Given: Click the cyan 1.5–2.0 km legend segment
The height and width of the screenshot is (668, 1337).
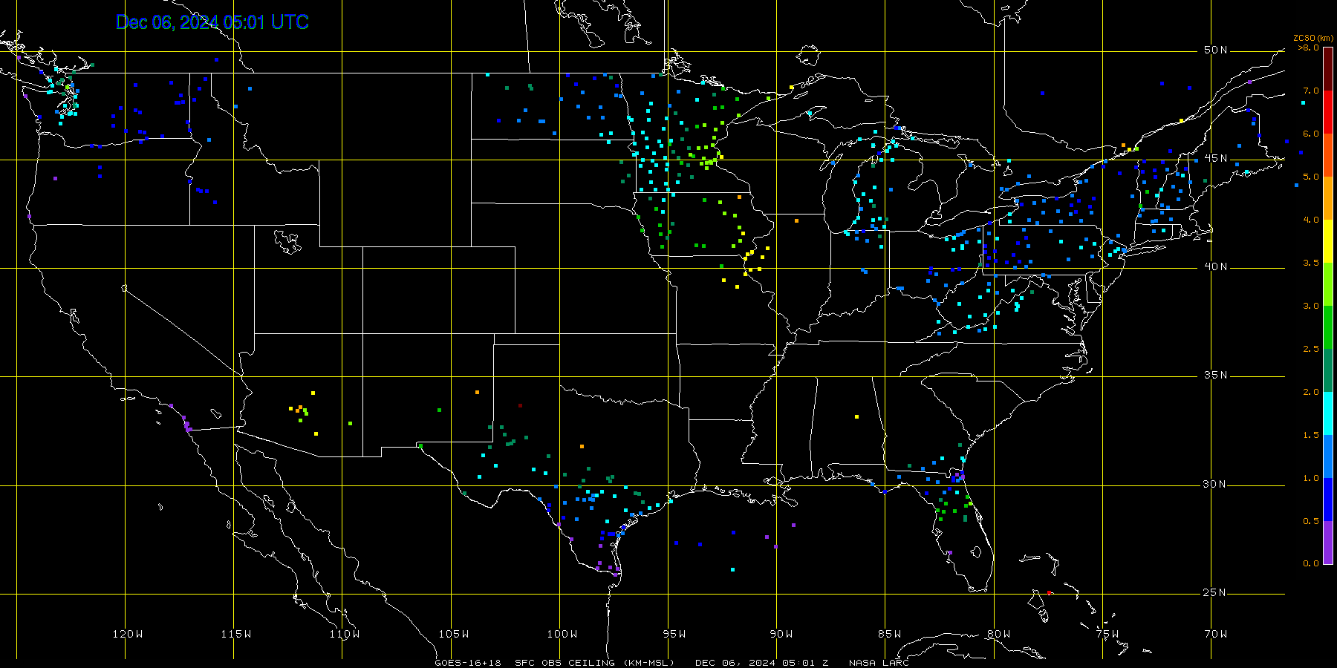Looking at the screenshot, I should pos(1327,413).
